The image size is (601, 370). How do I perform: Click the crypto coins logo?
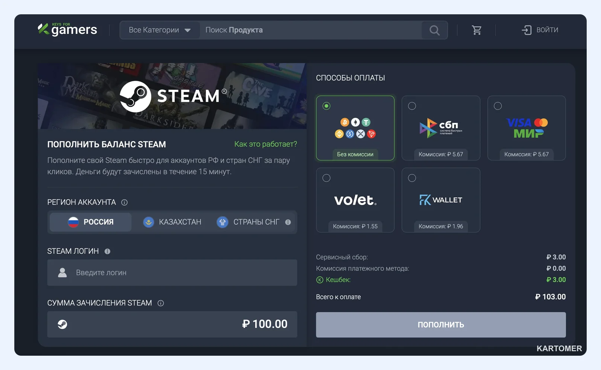355,128
